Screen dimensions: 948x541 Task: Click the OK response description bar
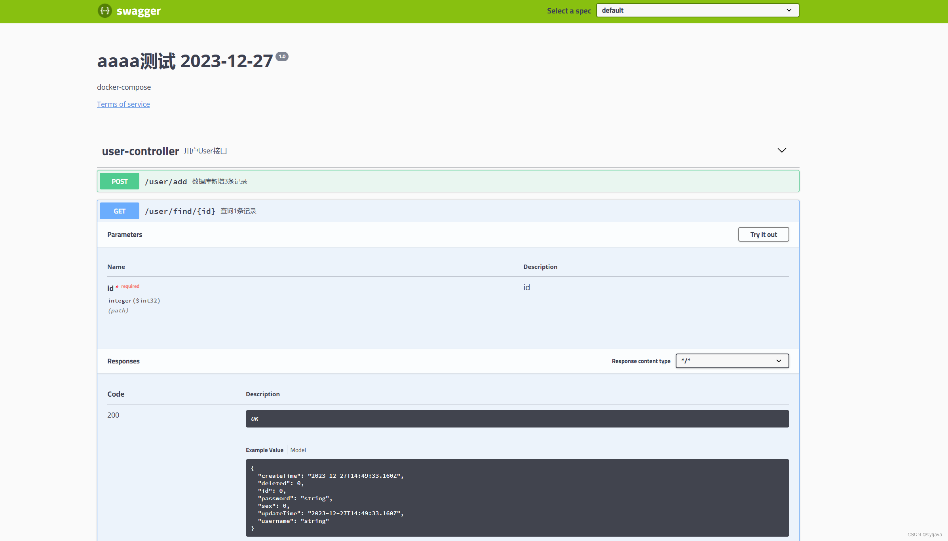[x=517, y=418]
